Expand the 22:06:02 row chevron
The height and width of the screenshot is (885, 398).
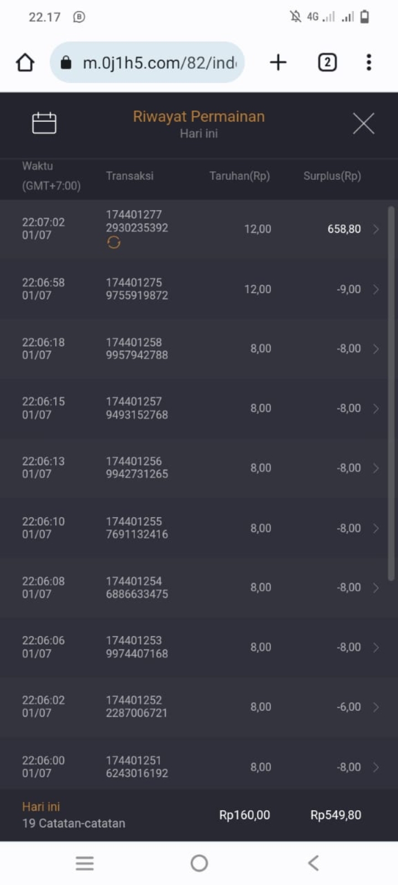coord(376,707)
